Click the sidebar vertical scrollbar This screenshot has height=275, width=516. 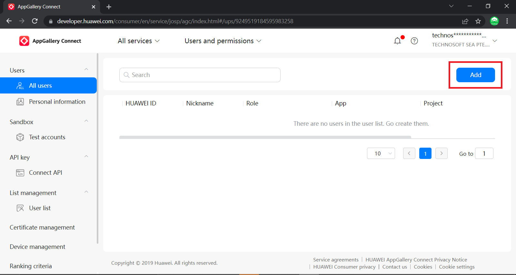pyautogui.click(x=97, y=148)
